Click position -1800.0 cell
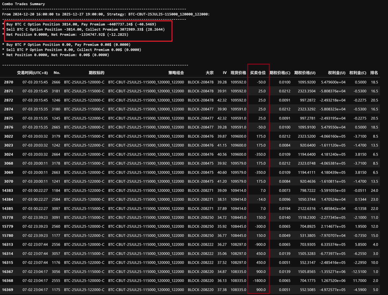The width and height of the screenshot is (388, 295). (259, 281)
